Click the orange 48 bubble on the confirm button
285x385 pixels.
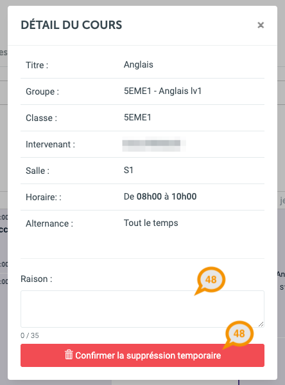tap(239, 333)
